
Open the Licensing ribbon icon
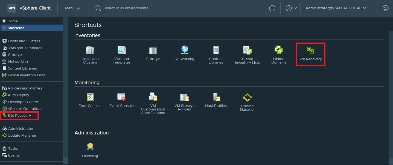[x=90, y=147]
